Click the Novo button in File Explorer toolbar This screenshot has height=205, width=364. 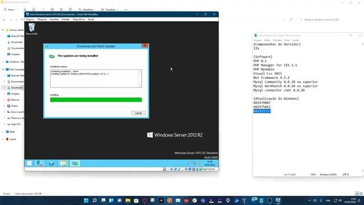[10, 10]
